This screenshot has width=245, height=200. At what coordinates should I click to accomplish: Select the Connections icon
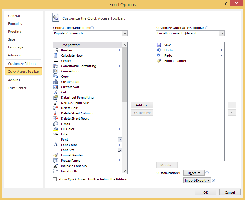click(x=56, y=71)
